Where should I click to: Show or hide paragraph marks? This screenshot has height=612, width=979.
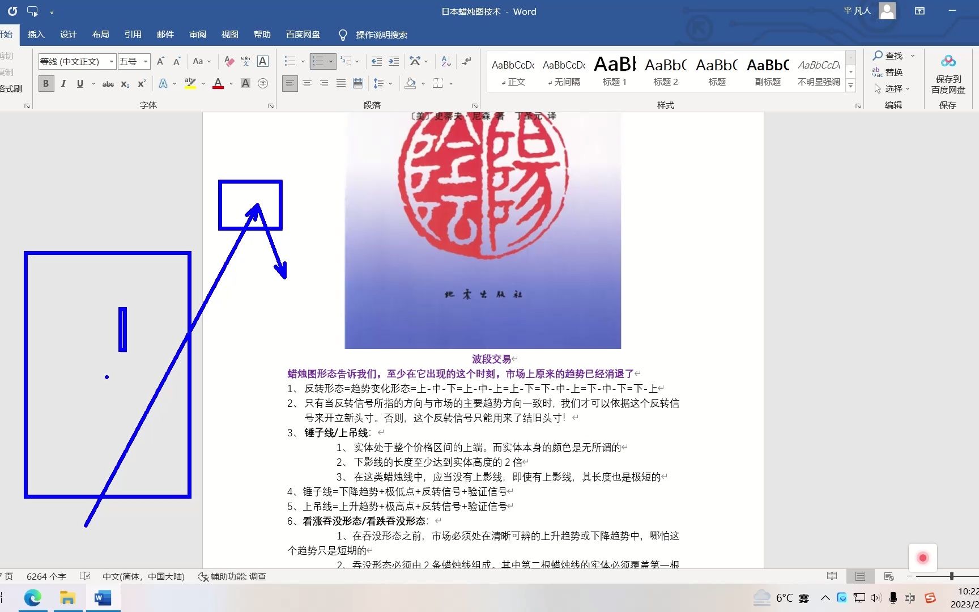coord(466,61)
